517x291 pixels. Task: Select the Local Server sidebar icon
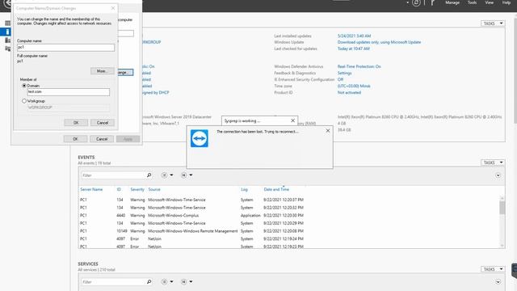coord(6,32)
